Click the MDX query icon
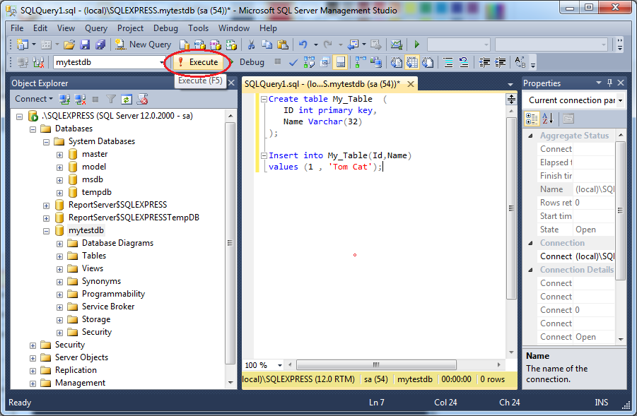 point(199,44)
